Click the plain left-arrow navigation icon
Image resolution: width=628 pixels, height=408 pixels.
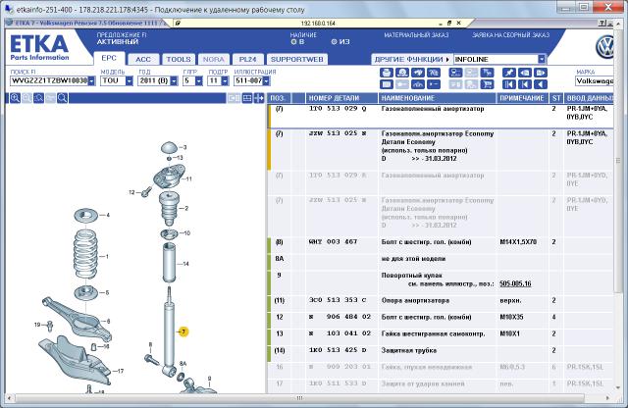coord(541,84)
